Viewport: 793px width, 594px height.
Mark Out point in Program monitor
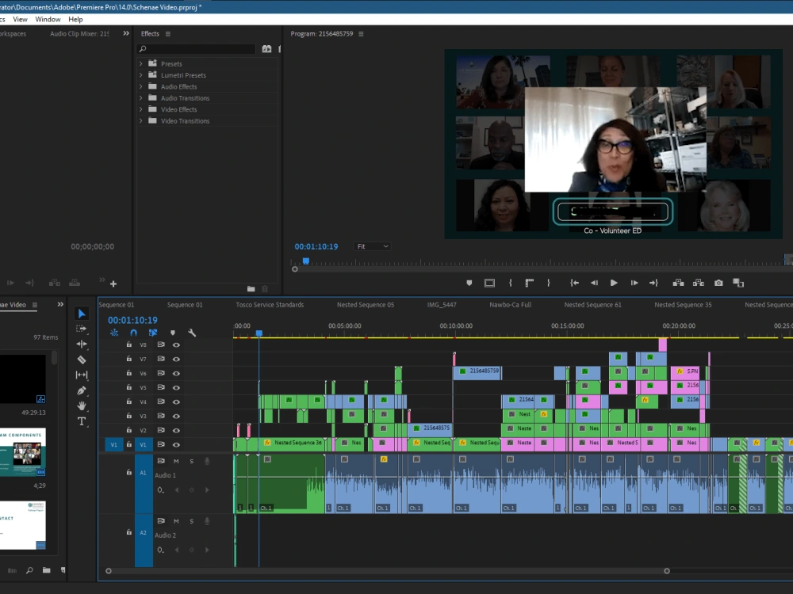click(549, 283)
